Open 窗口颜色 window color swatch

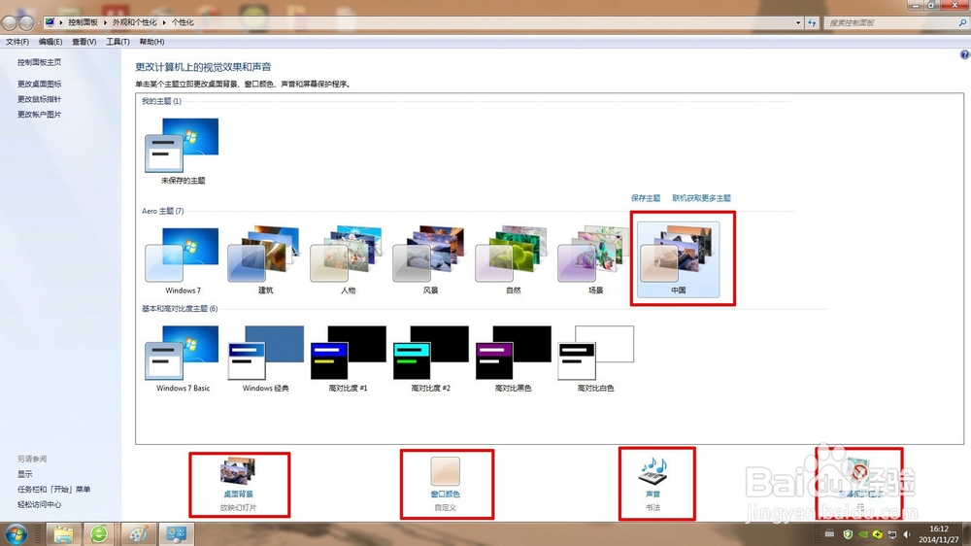pyautogui.click(x=446, y=471)
